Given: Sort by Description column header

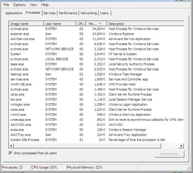Looking at the screenshot, I should (x=145, y=23).
